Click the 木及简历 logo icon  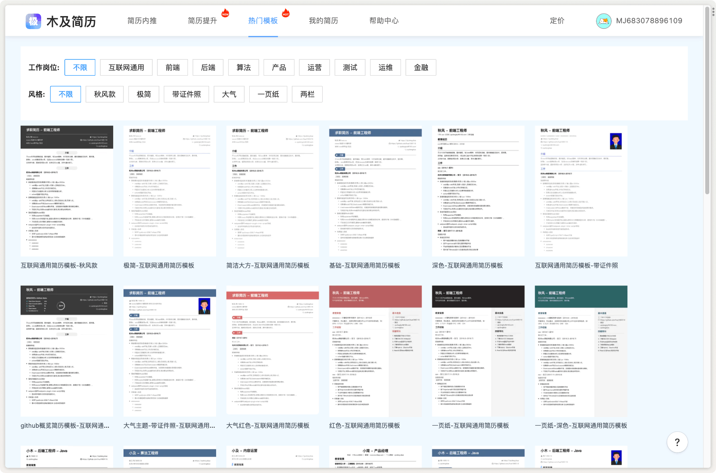coord(34,21)
